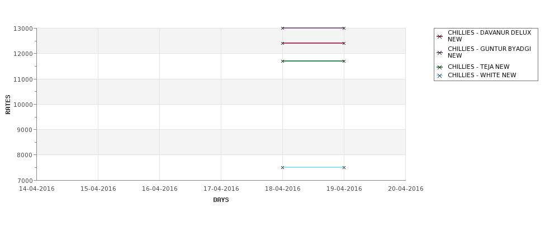The image size is (545, 240).
Task: Click the cyan White New line segment
Action: click(313, 167)
